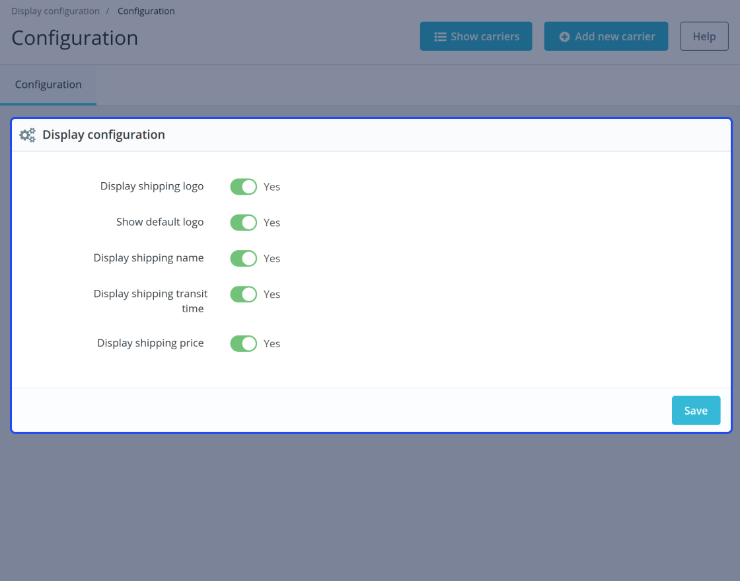Image resolution: width=740 pixels, height=581 pixels.
Task: Click Yes text beside Display shipping transit time
Action: (x=272, y=294)
